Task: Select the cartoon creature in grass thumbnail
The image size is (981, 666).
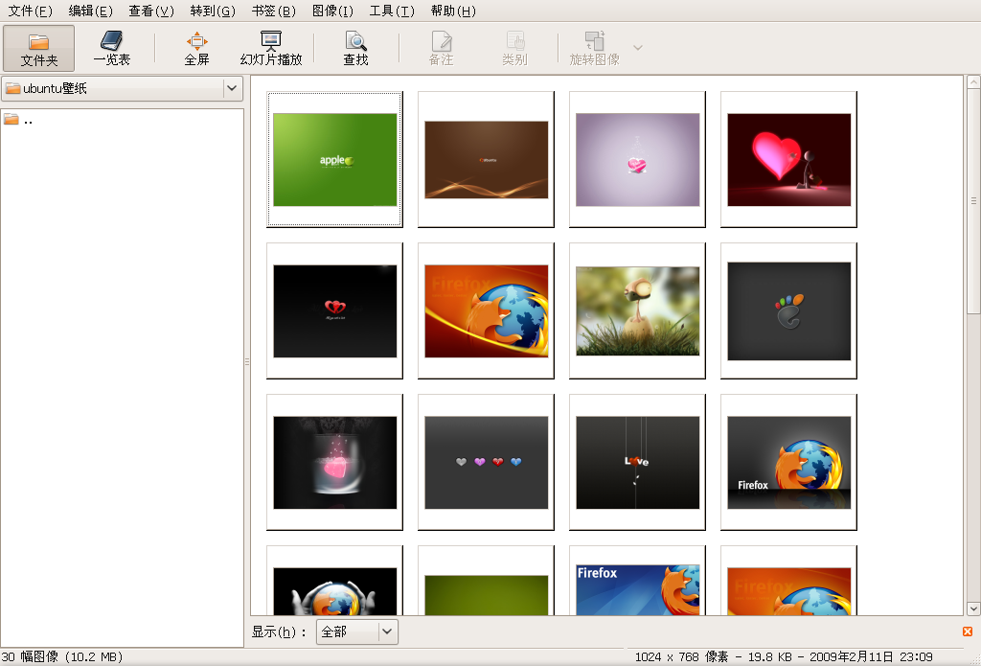Action: point(637,311)
